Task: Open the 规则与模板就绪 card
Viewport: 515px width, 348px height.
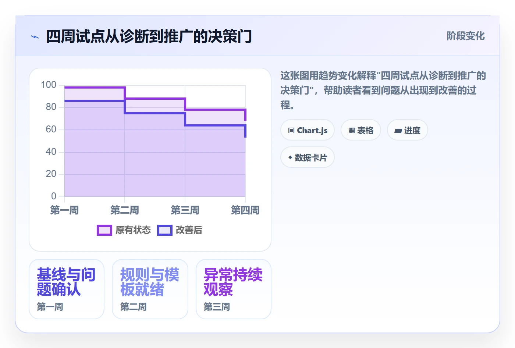Action: click(150, 289)
